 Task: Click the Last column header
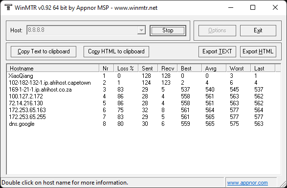click(263, 69)
